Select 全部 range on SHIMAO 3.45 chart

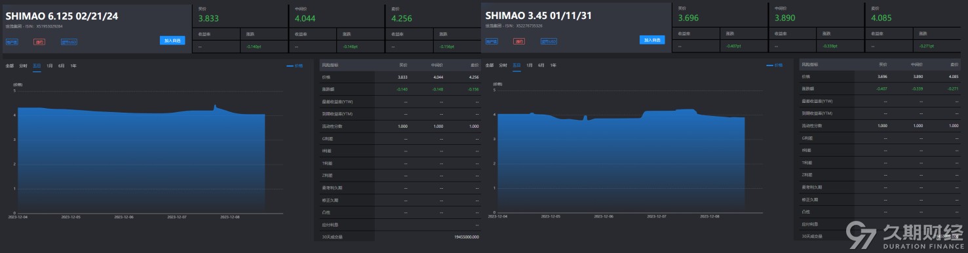(489, 66)
